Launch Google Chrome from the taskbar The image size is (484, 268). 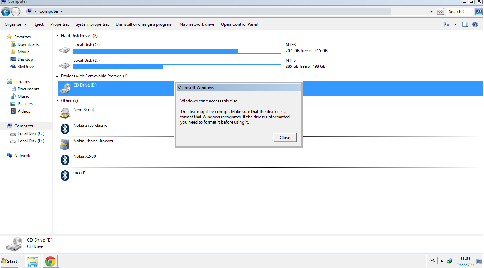coord(50,261)
